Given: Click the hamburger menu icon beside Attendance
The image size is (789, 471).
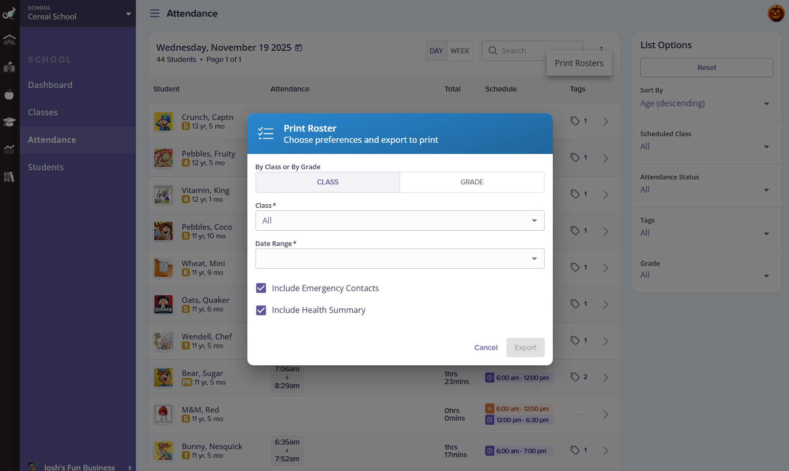Looking at the screenshot, I should tap(155, 13).
